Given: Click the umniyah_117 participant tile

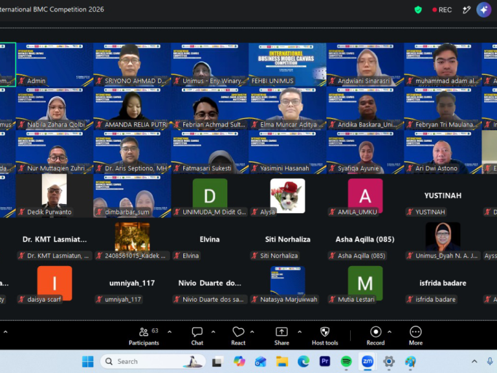Looking at the screenshot, I should point(132,283).
